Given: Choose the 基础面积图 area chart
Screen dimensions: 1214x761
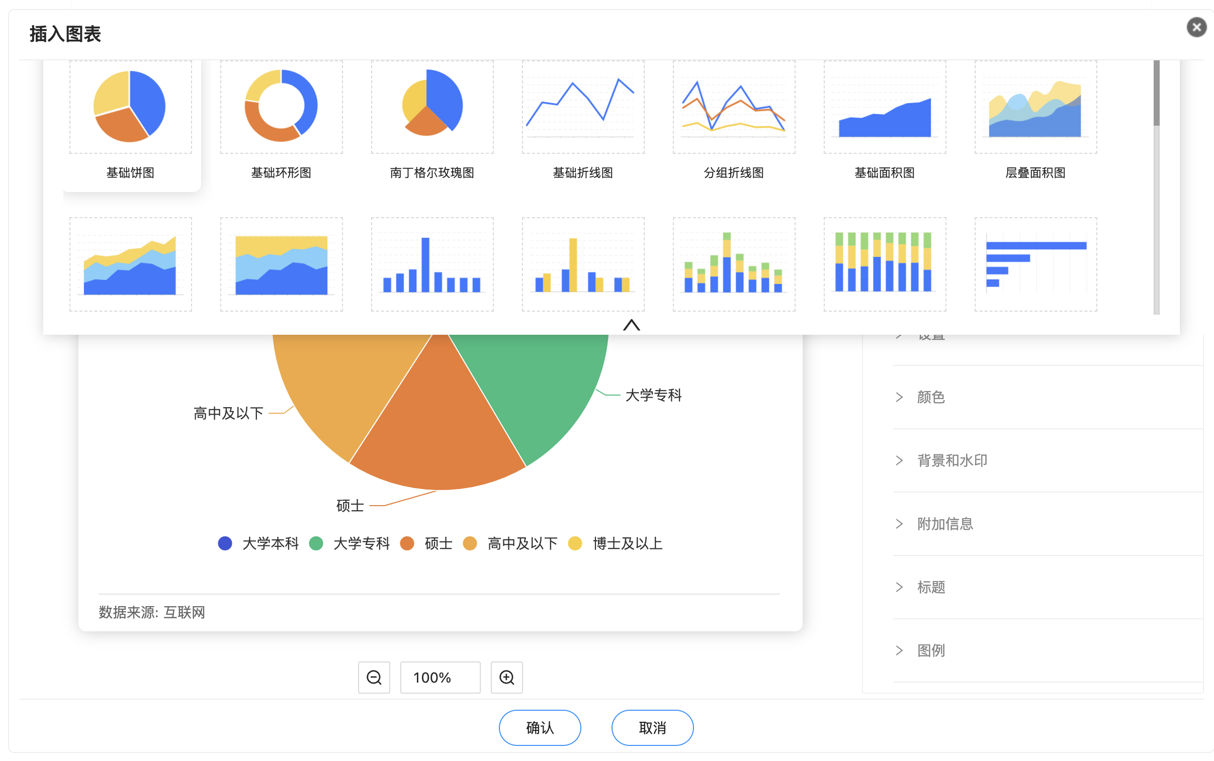Looking at the screenshot, I should [x=885, y=121].
